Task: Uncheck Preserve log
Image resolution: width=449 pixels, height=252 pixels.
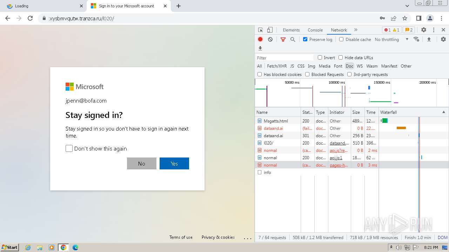Action: [x=305, y=39]
